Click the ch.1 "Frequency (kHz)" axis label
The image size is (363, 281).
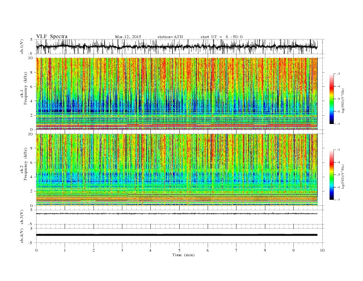click(26, 88)
